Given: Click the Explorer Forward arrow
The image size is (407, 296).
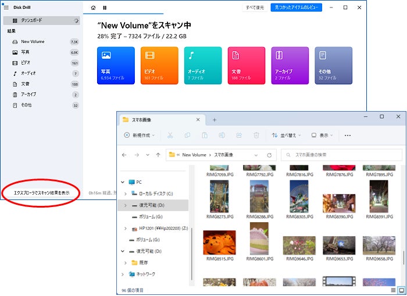Looking at the screenshot, I should [137, 155].
